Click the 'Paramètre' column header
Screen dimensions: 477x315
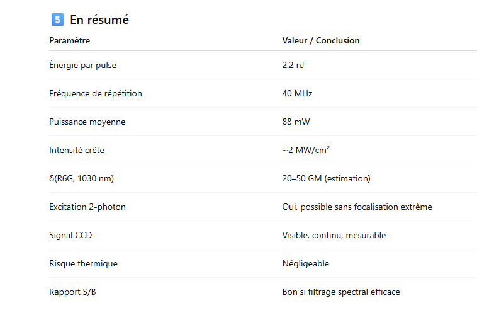pos(69,40)
